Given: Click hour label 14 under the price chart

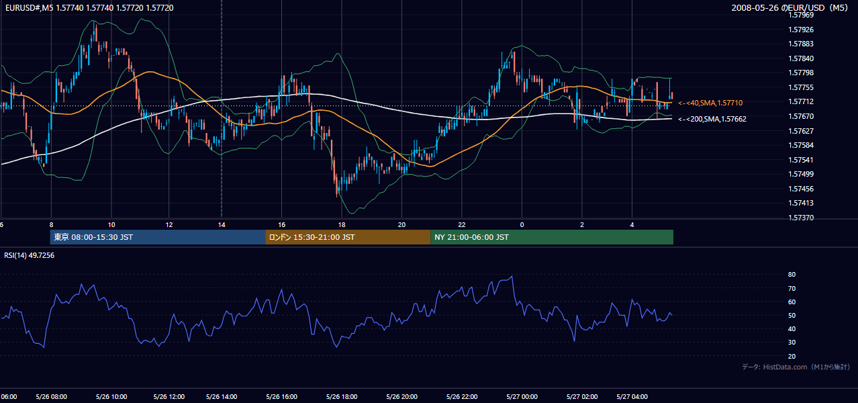Looking at the screenshot, I should pos(222,225).
